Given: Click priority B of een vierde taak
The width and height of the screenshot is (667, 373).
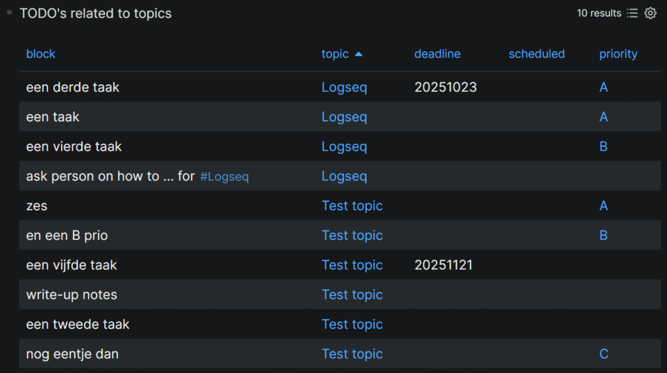Looking at the screenshot, I should click(603, 147).
